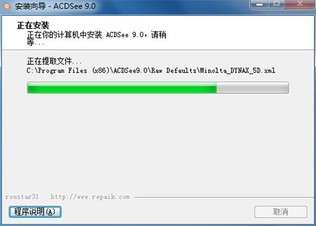Click the 正在你的计算机中安装 ACDSee 9.0 description

click(x=85, y=35)
